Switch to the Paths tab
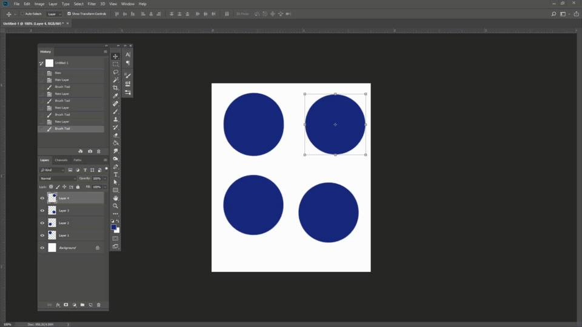 point(77,160)
